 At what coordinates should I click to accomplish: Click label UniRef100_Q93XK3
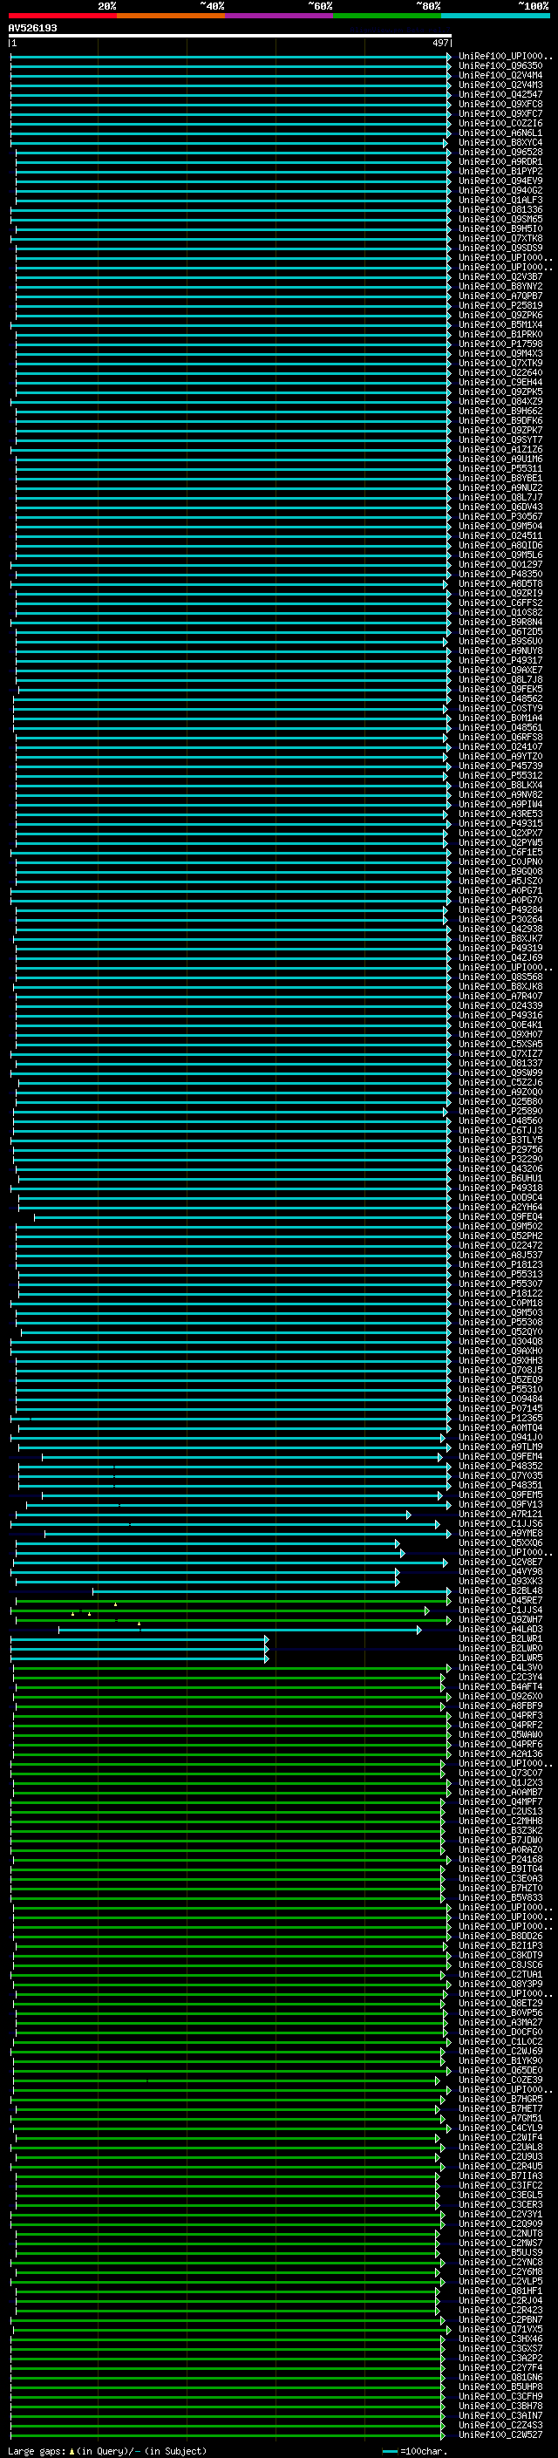click(x=500, y=1581)
